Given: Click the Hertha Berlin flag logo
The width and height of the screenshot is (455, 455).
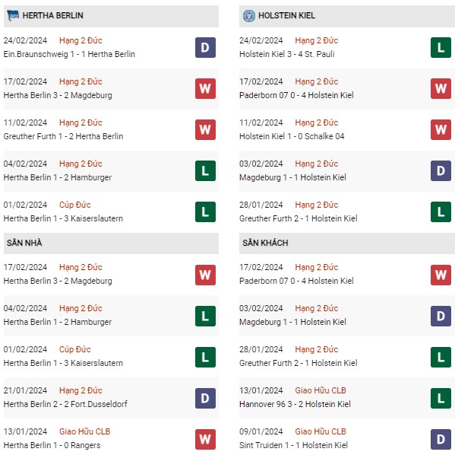Looking at the screenshot, I should tap(13, 15).
